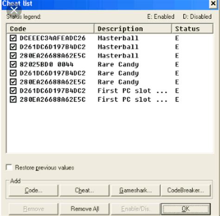Click First PC slot description beside D261DC6D197B4DC2
The width and height of the screenshot is (220, 216).
click(133, 91)
